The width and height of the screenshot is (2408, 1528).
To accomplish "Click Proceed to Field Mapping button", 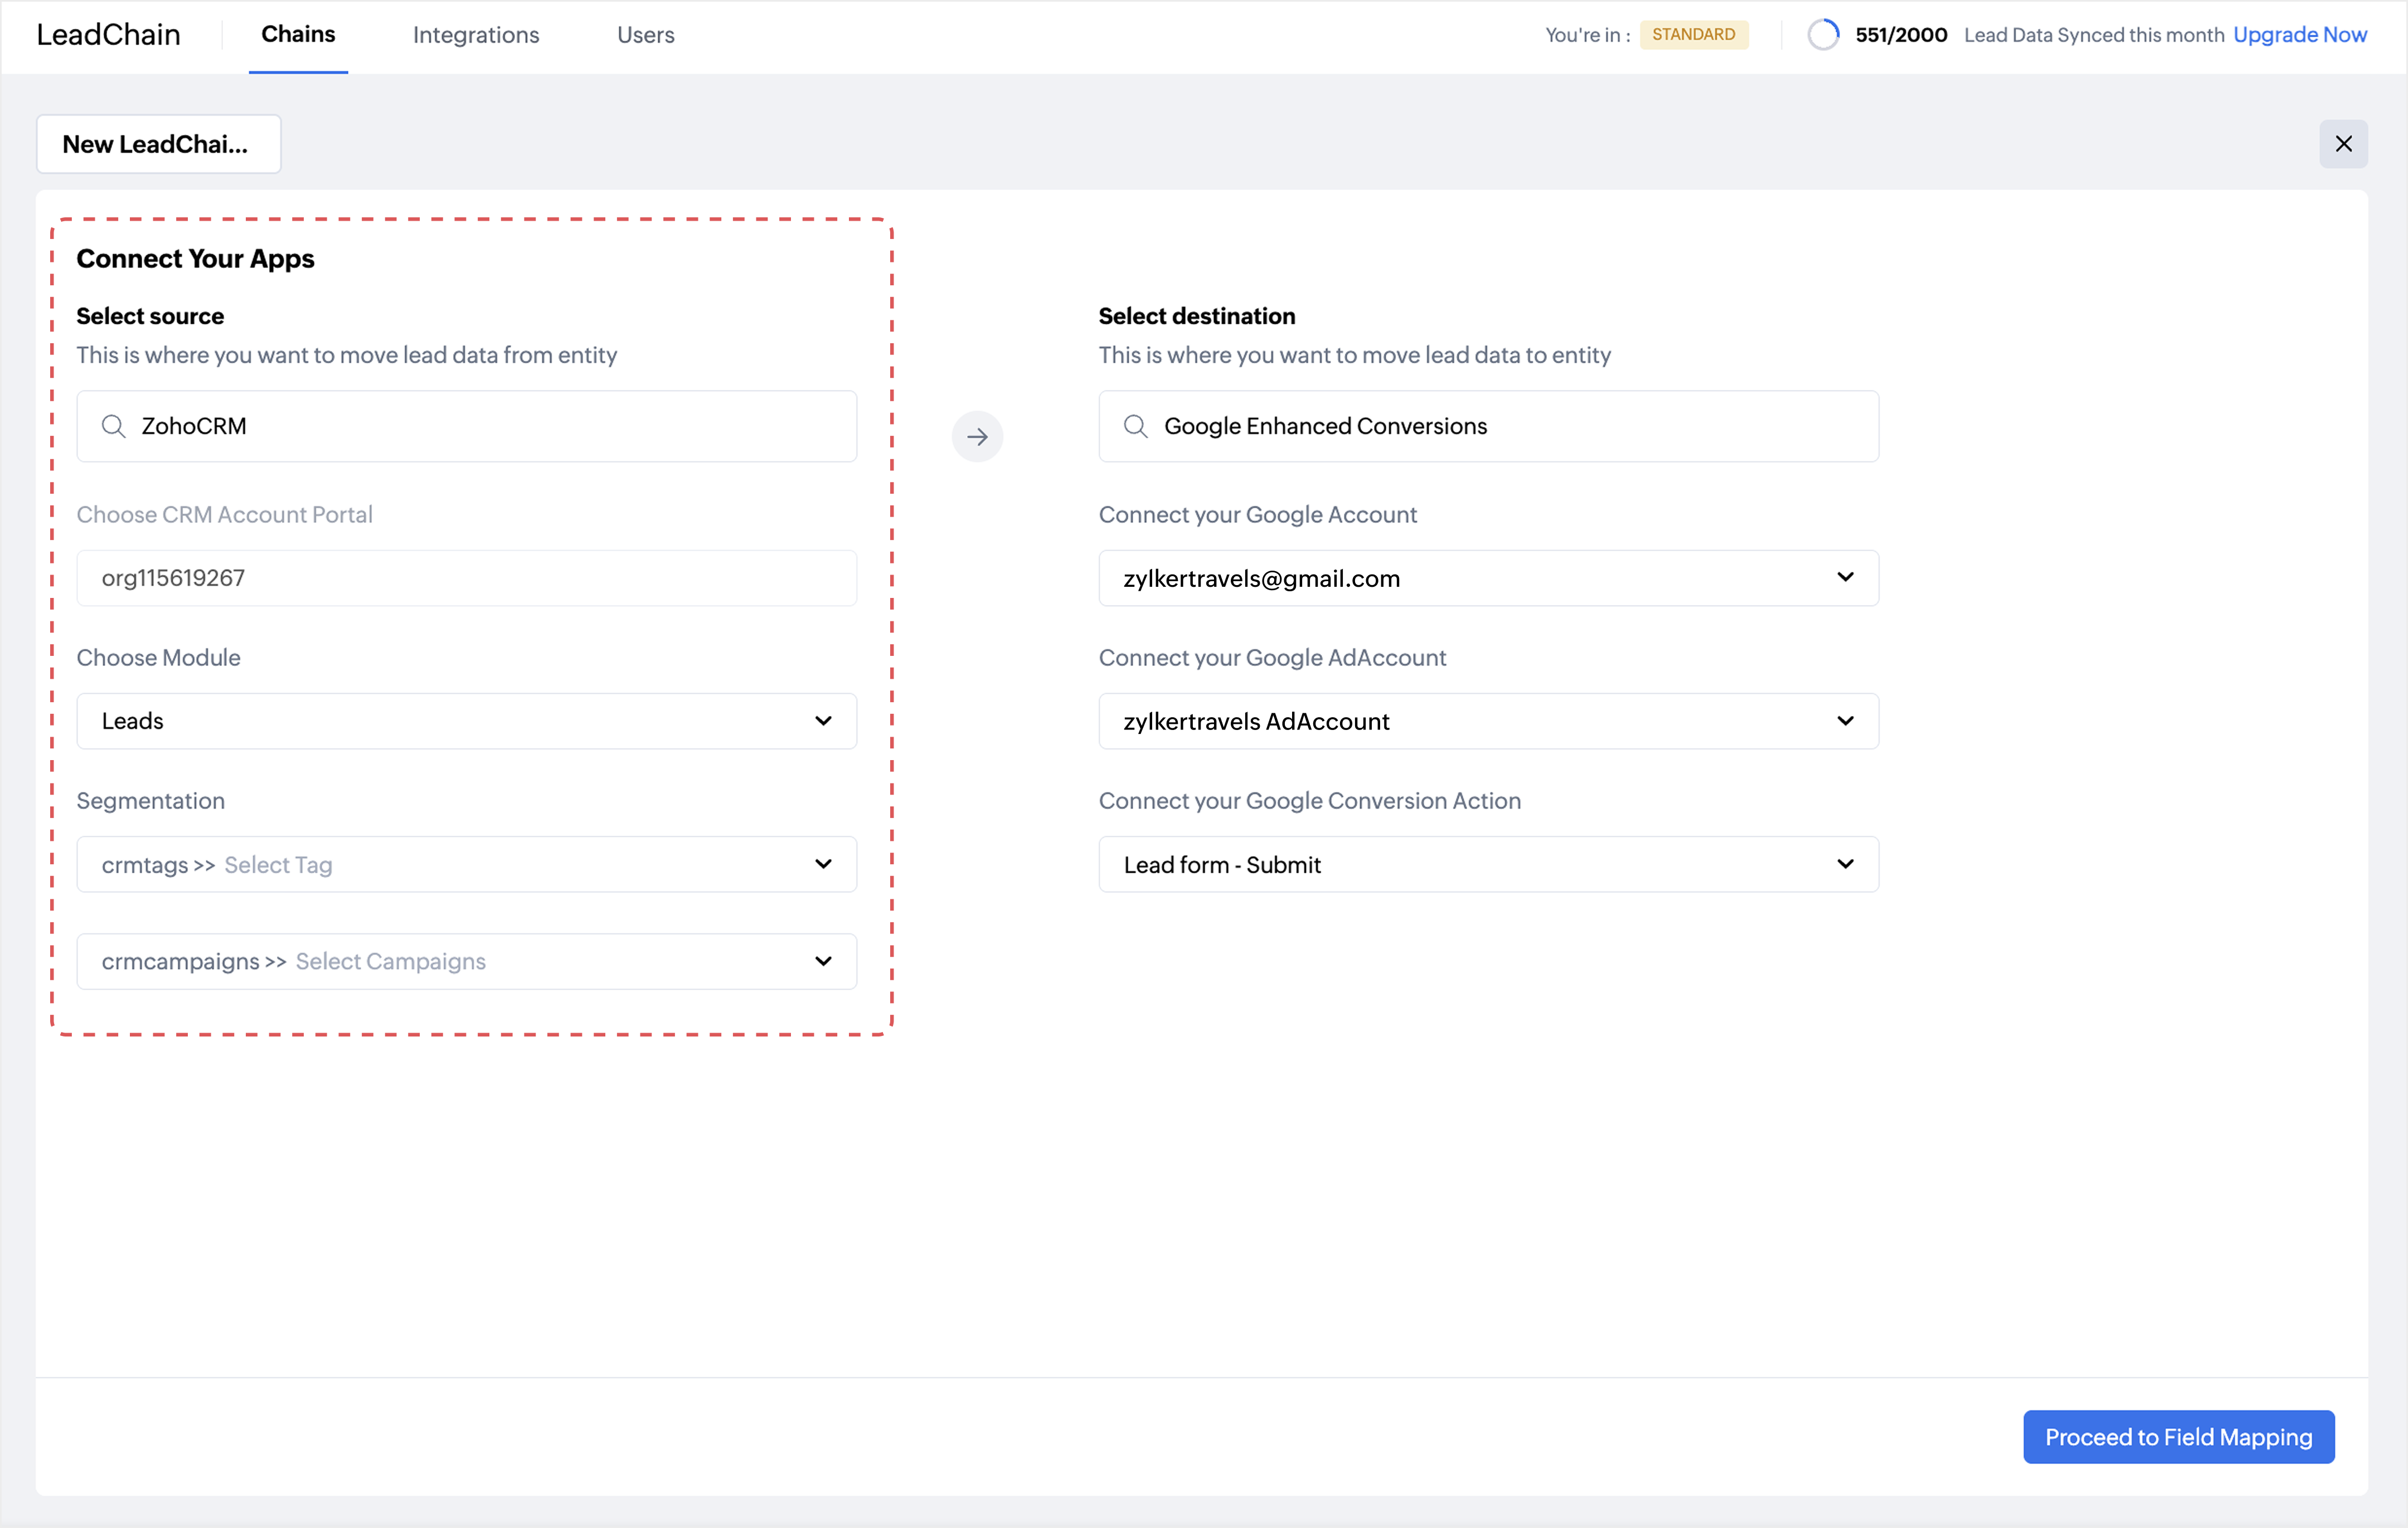I will (x=2178, y=1437).
